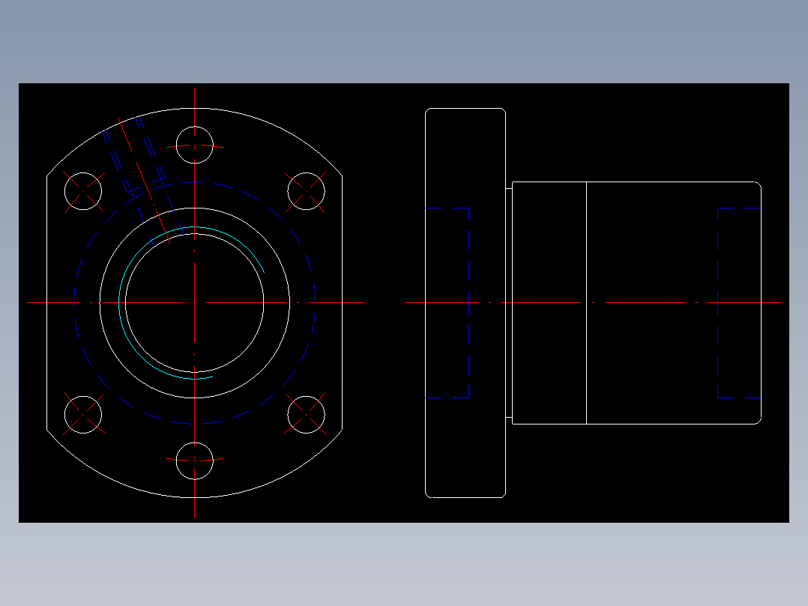The width and height of the screenshot is (808, 606).
Task: Pick the upper-right bolt hole with crossed centerlines
Action: [306, 191]
